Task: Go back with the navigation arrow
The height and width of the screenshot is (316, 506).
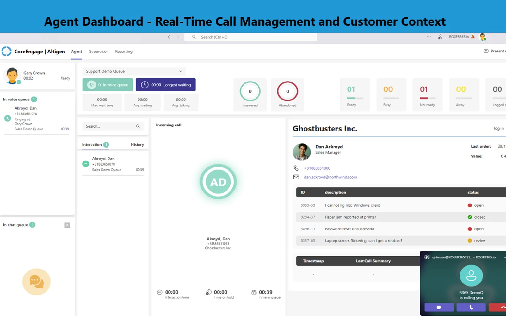Action: click(x=169, y=37)
